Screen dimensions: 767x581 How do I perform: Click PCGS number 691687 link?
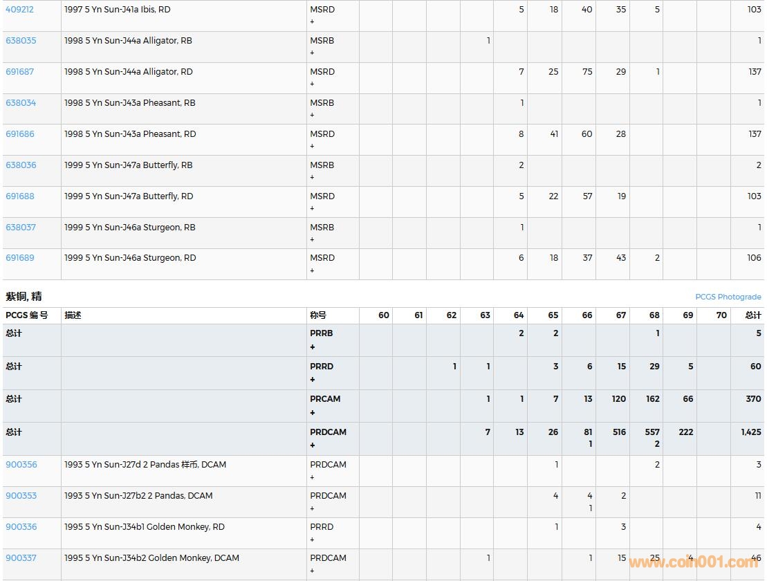tap(19, 72)
